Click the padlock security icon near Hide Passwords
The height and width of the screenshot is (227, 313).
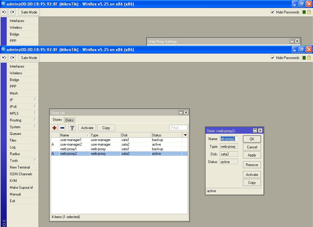[309, 58]
